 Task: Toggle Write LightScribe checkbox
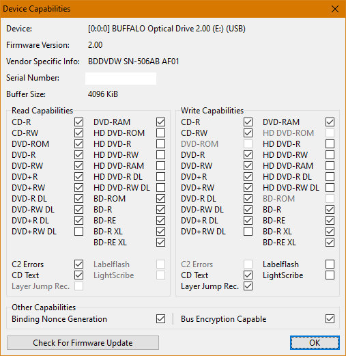tap(330, 275)
